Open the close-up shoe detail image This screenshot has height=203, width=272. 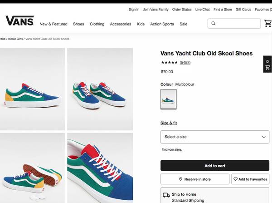click(x=100, y=167)
